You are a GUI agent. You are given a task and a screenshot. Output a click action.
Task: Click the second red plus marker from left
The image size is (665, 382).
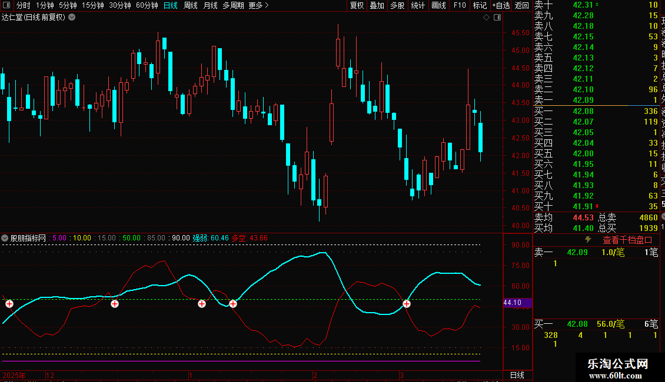click(115, 304)
